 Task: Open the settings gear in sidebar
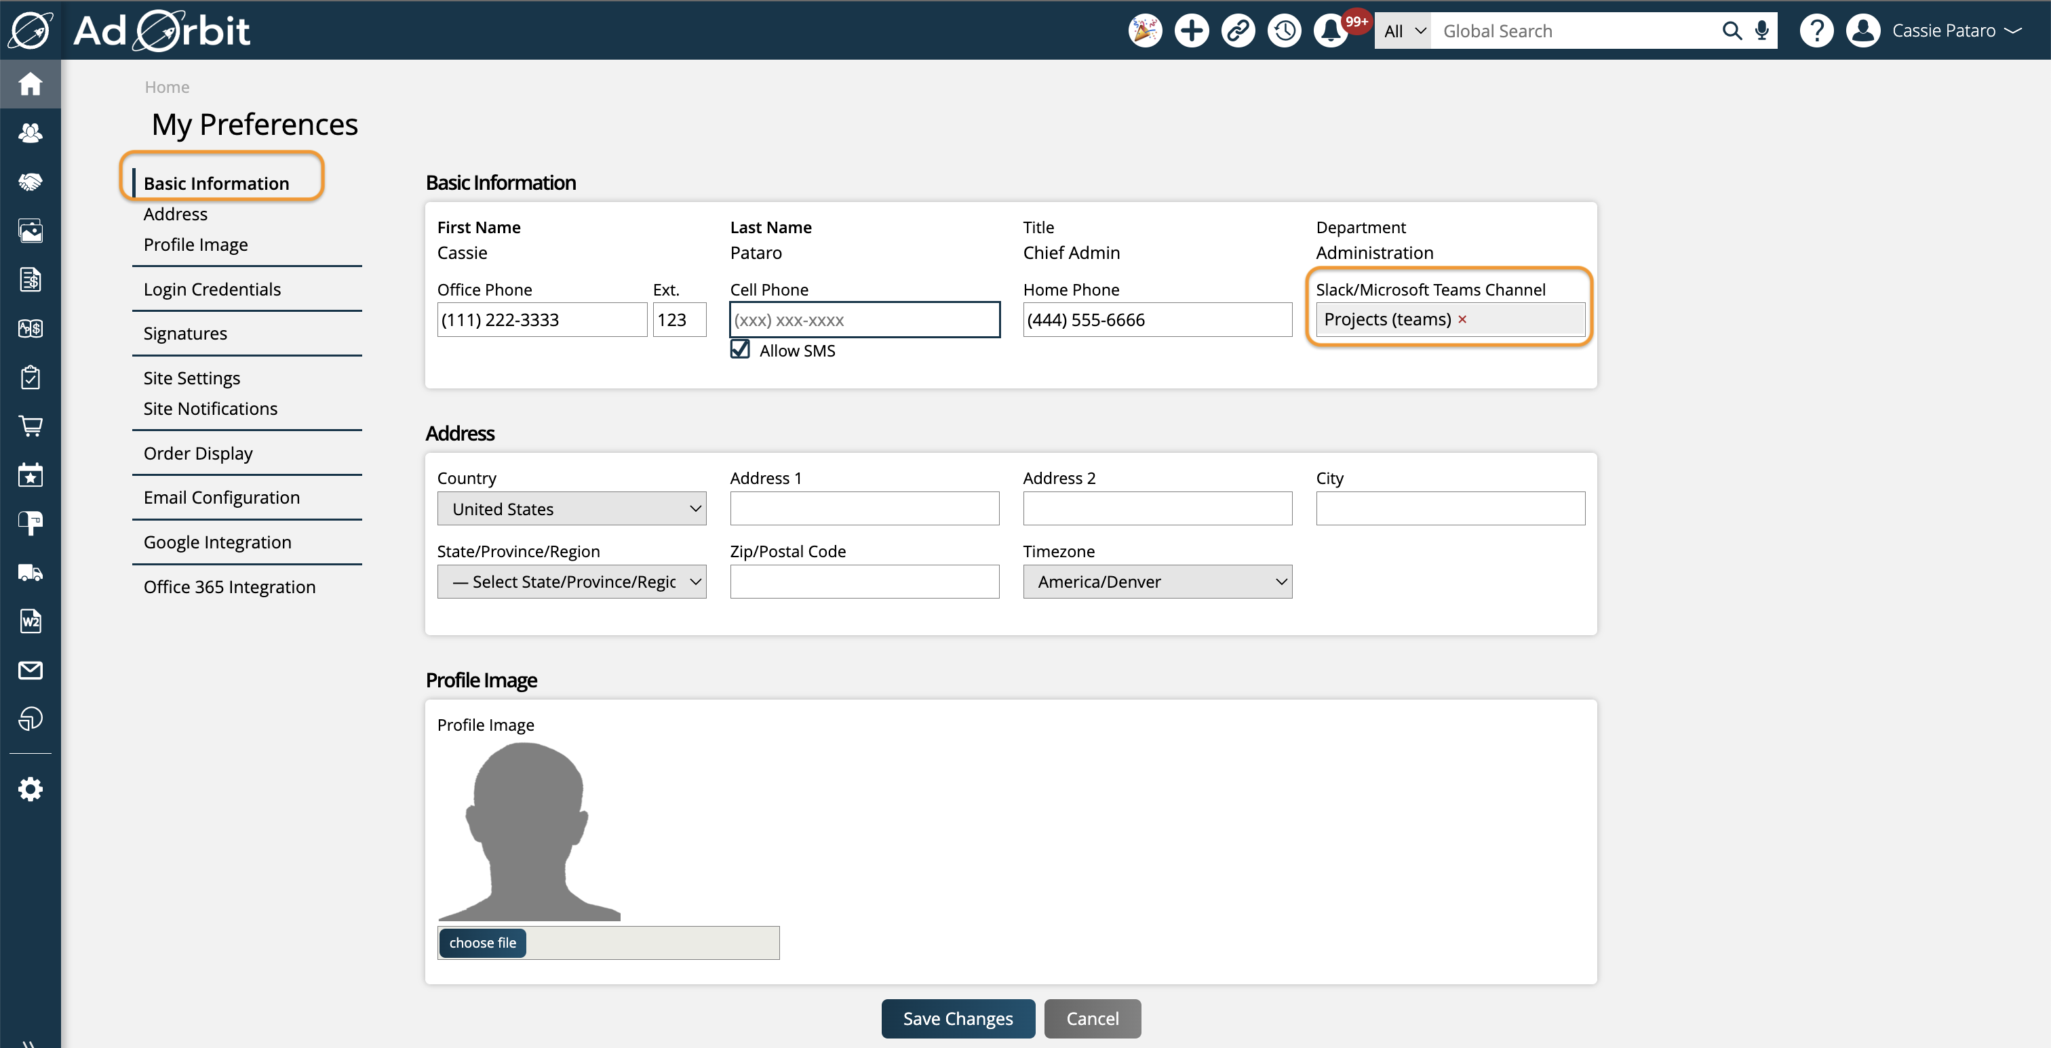[31, 788]
